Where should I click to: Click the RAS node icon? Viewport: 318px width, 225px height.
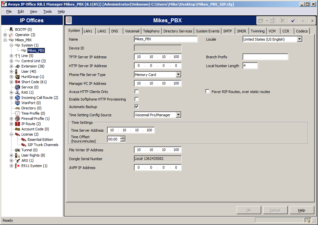pyautogui.click(x=18, y=92)
